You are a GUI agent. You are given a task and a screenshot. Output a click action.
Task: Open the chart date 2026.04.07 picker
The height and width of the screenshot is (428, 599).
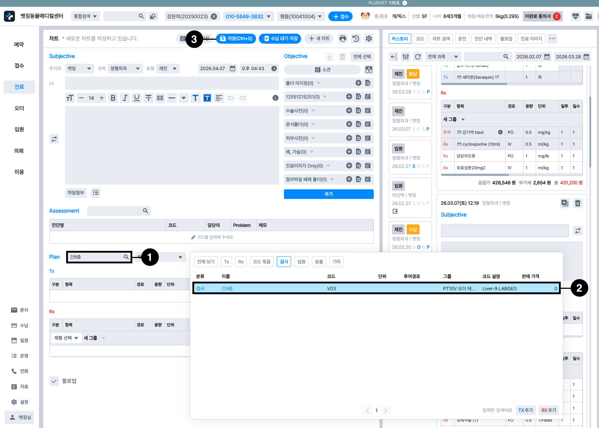click(217, 69)
